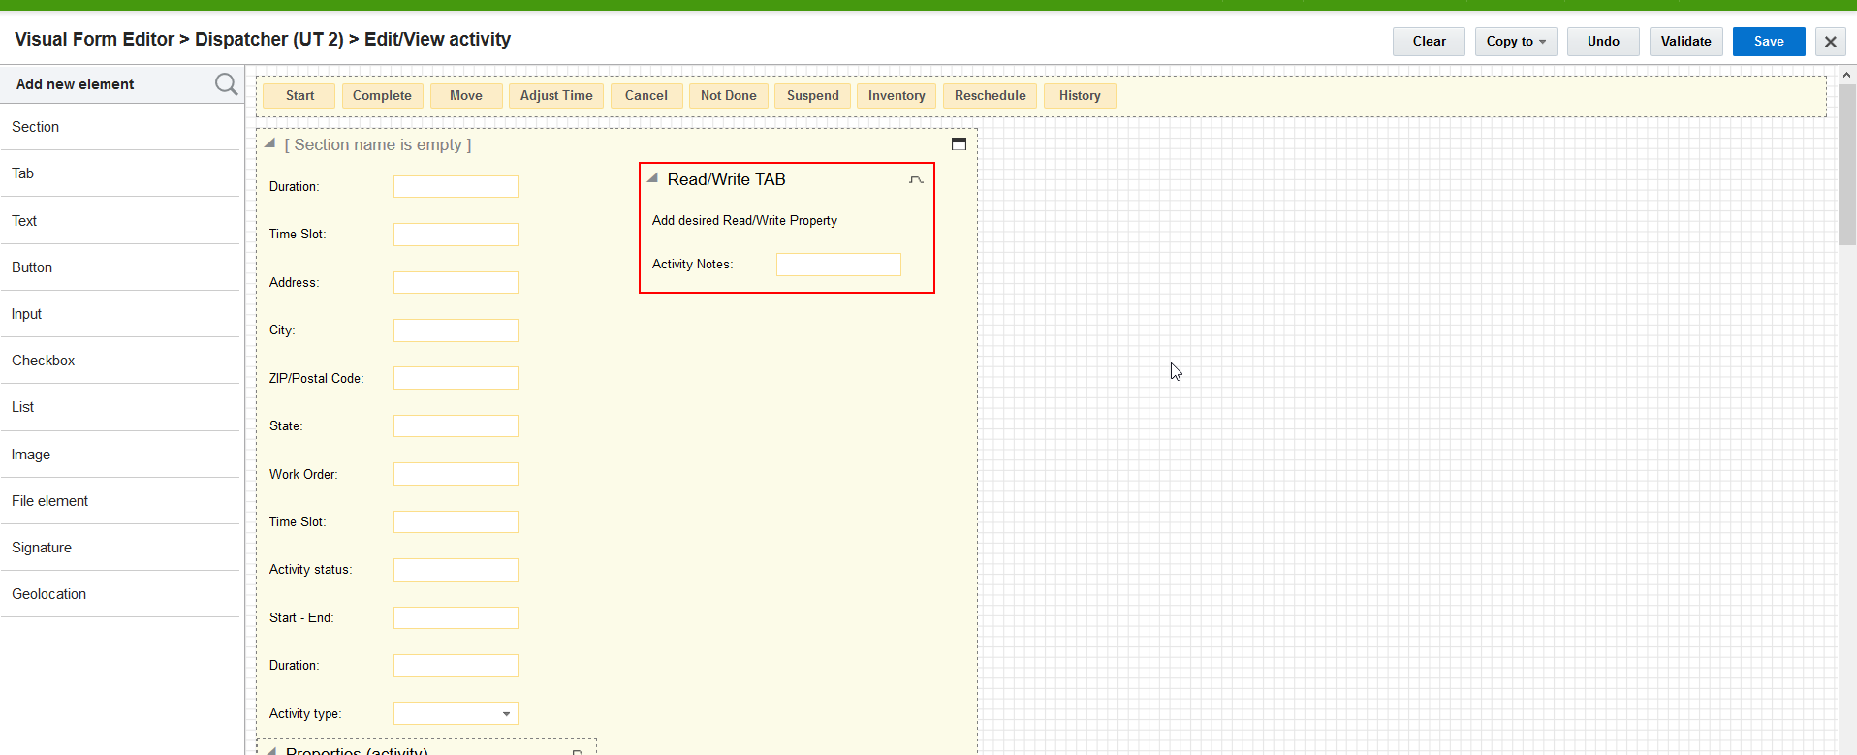This screenshot has height=755, width=1857.
Task: Choose File element from the list
Action: tap(120, 501)
